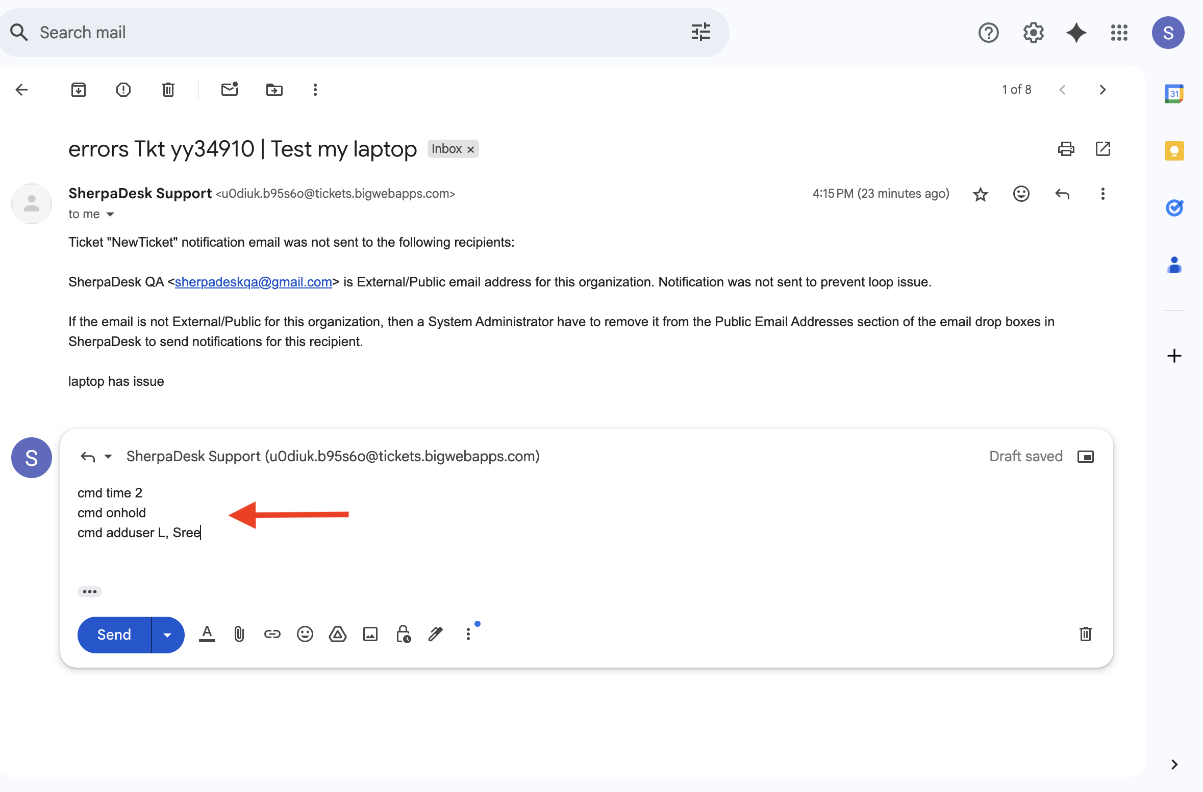The height and width of the screenshot is (792, 1203).
Task: Insert a Google Drive file
Action: click(x=337, y=634)
